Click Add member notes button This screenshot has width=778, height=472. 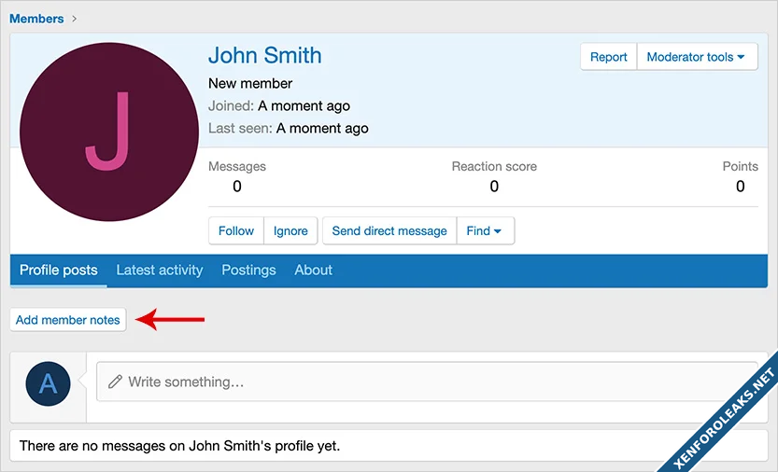pos(68,319)
